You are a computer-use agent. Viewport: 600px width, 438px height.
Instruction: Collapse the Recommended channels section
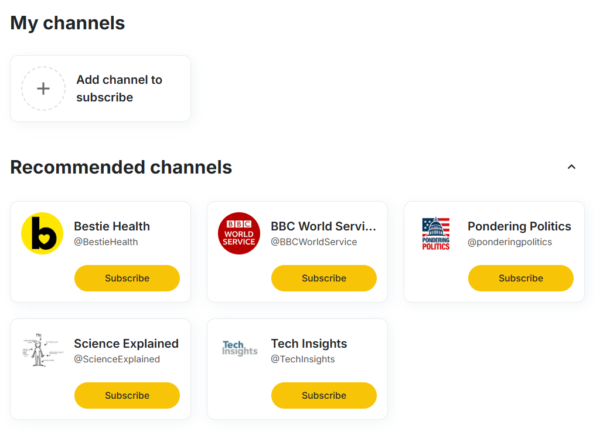pyautogui.click(x=571, y=167)
